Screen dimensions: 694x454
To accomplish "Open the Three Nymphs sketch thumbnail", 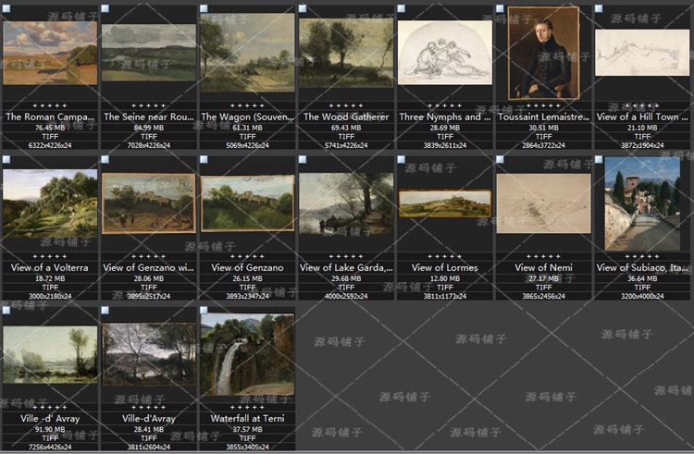I will point(445,53).
